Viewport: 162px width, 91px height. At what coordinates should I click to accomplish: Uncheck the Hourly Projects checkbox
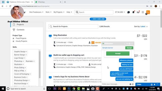[x=13, y=41]
